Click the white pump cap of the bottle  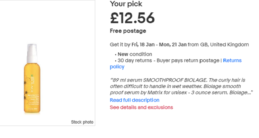click(32, 53)
